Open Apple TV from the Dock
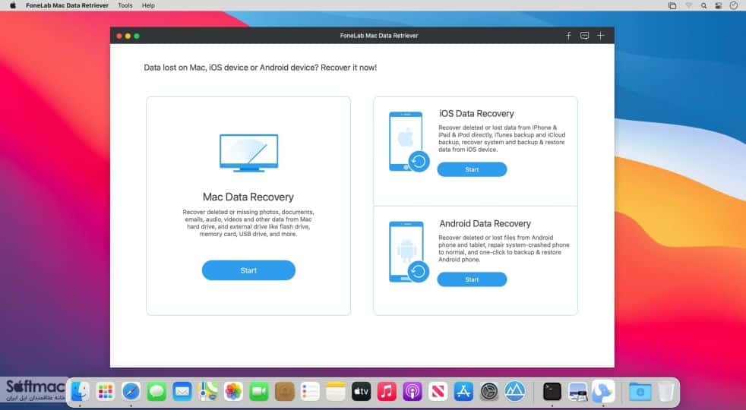Image resolution: width=746 pixels, height=410 pixels. [x=361, y=392]
